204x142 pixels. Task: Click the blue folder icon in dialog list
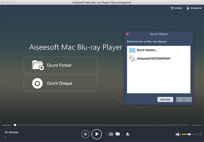click(x=132, y=50)
